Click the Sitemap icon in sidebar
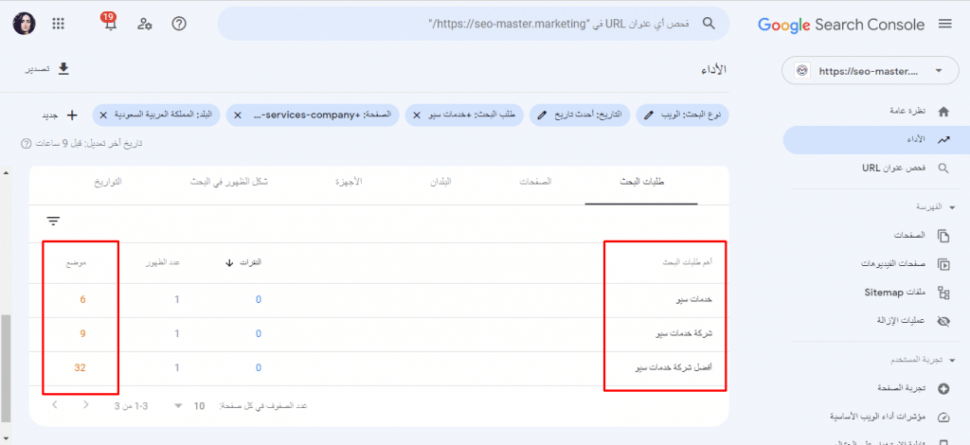Image resolution: width=970 pixels, height=445 pixels. click(x=943, y=293)
